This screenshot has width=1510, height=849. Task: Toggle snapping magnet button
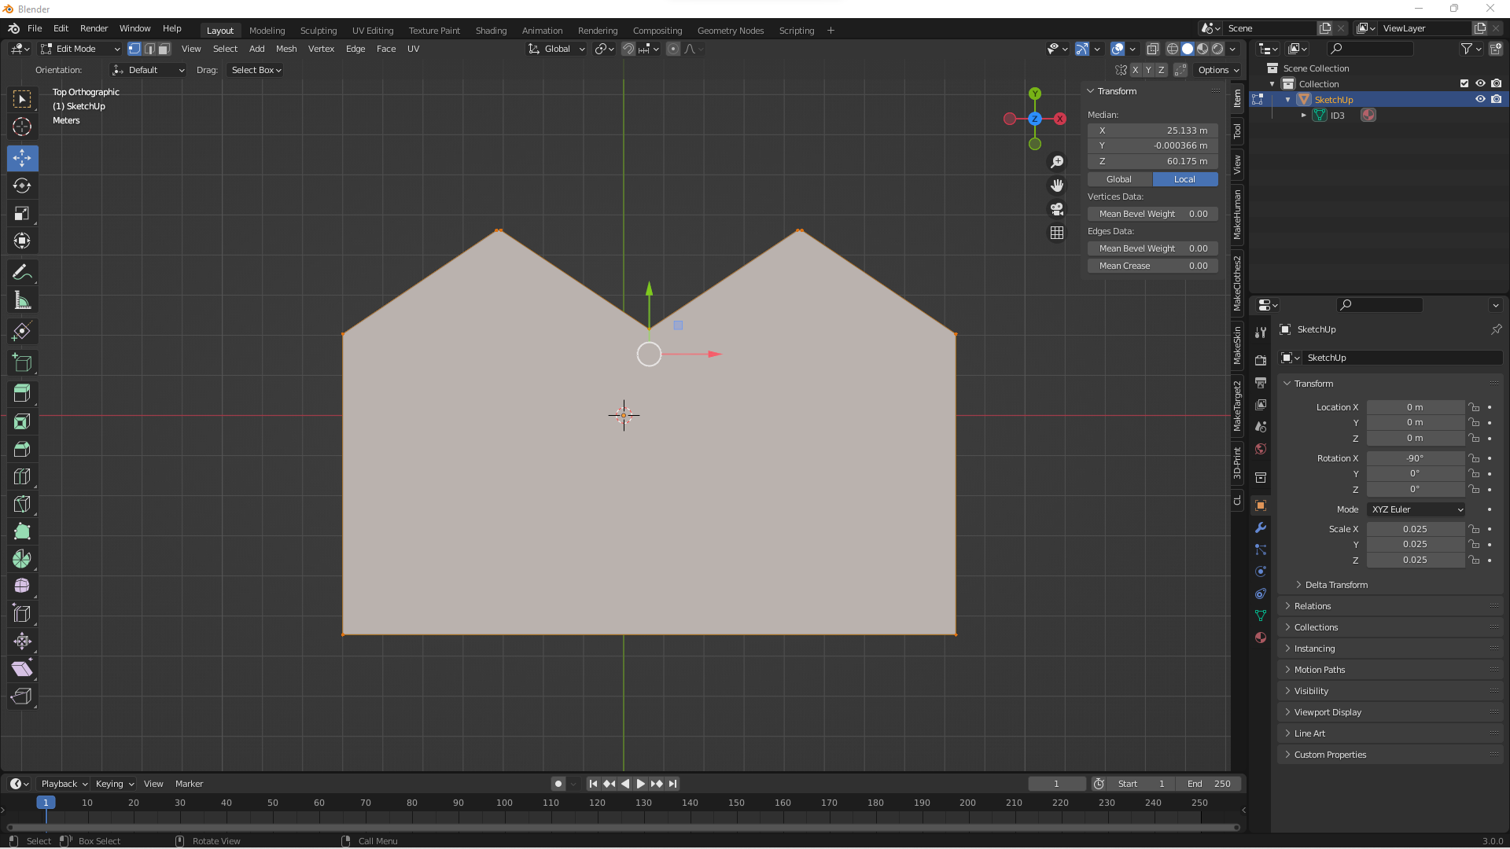[x=628, y=49]
